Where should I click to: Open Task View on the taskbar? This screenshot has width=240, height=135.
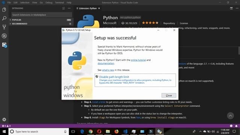[x=73, y=132]
